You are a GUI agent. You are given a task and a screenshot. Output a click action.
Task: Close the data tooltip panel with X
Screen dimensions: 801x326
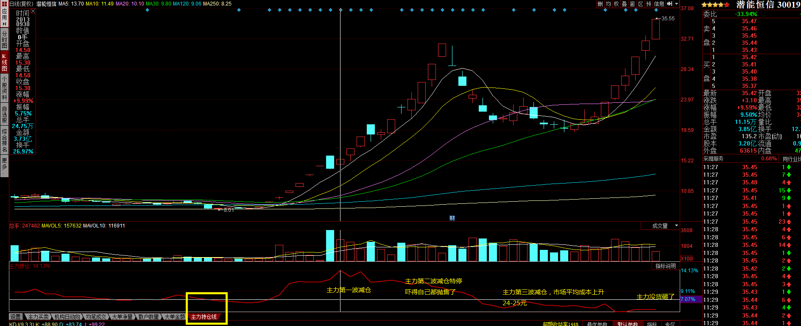pyautogui.click(x=33, y=11)
